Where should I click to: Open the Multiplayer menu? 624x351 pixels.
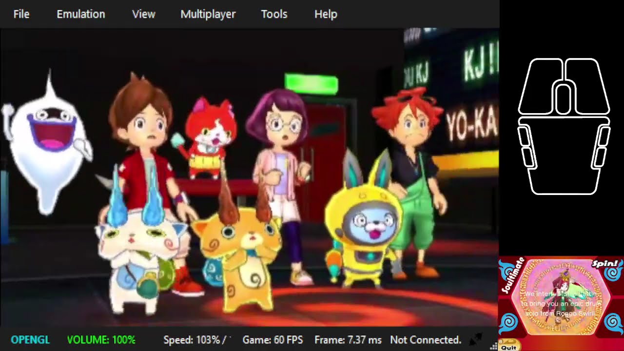(x=208, y=14)
